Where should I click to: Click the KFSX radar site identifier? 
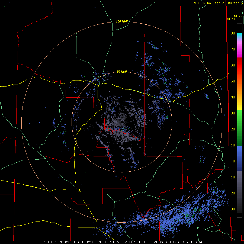159,242
